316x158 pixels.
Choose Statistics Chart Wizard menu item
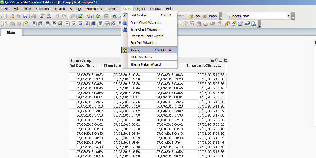point(149,36)
